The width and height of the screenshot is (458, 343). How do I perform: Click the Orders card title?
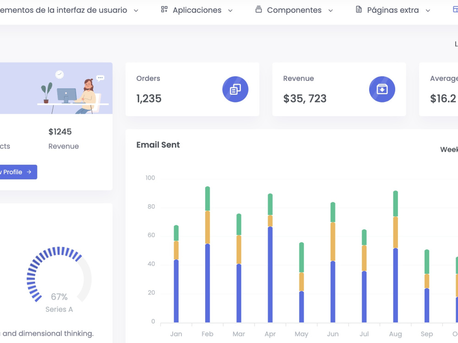point(148,79)
